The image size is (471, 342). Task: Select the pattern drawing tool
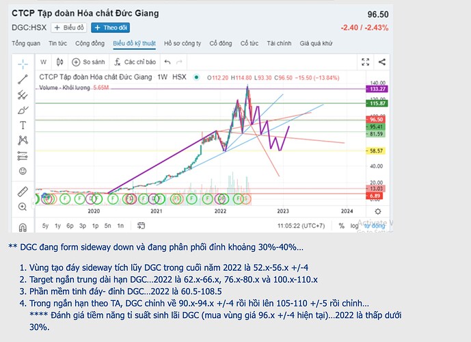pos(23,140)
